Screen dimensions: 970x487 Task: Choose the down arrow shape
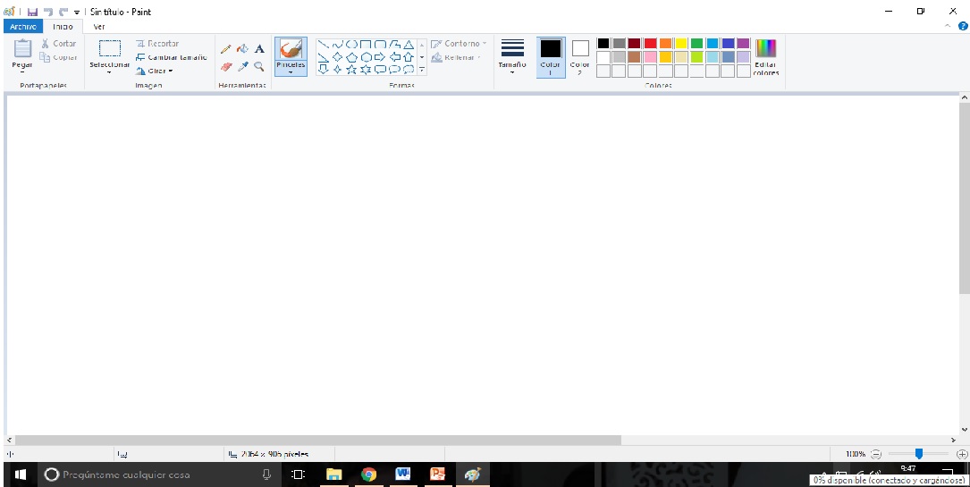coord(323,69)
